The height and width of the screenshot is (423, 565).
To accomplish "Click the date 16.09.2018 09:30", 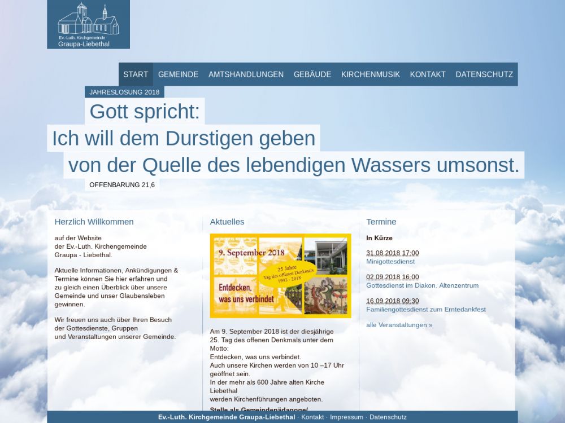I will point(392,301).
